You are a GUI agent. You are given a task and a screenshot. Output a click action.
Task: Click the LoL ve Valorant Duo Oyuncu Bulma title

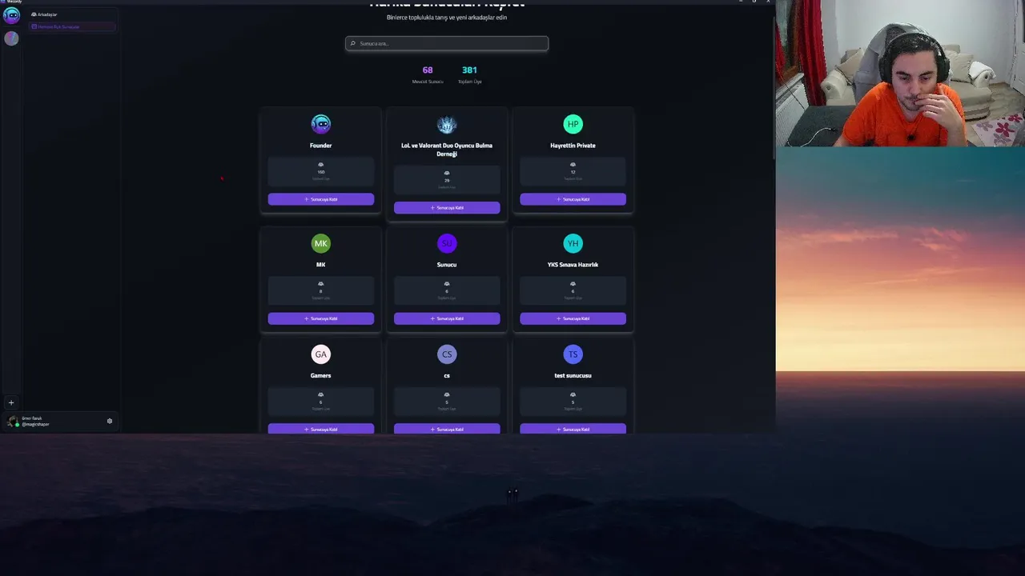coord(447,150)
